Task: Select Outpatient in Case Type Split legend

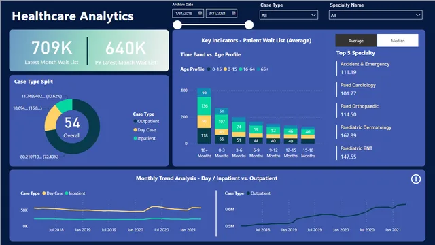Action: pos(146,121)
